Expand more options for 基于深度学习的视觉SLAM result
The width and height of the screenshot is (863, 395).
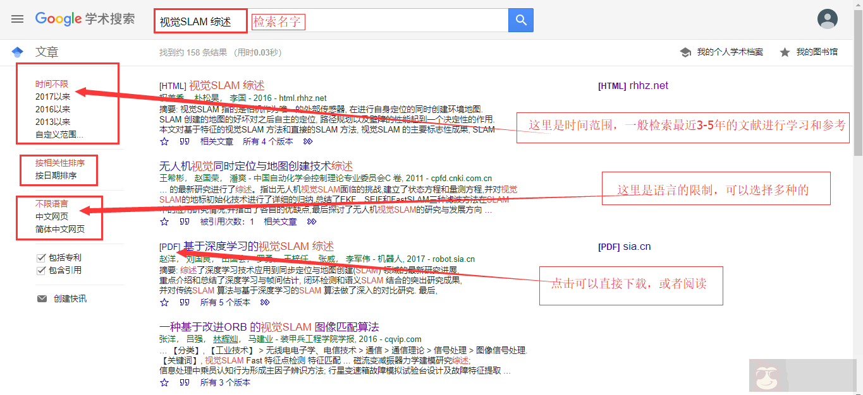(x=265, y=303)
